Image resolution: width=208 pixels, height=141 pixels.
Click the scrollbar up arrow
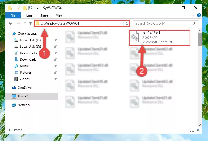(200, 31)
